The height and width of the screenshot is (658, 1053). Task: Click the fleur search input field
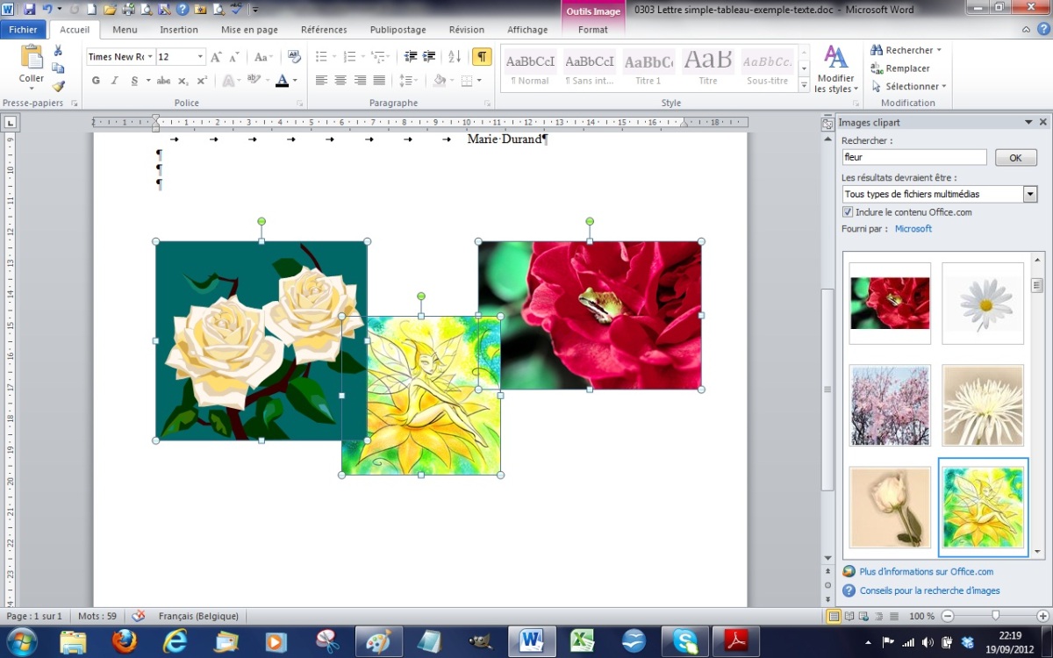click(x=914, y=158)
